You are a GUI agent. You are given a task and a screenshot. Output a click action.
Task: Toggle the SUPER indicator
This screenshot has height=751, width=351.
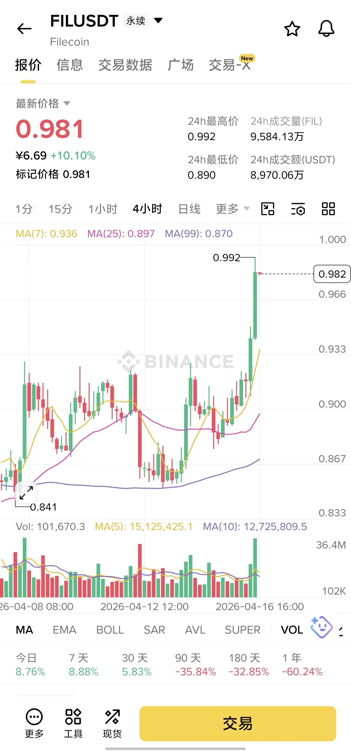point(242,630)
